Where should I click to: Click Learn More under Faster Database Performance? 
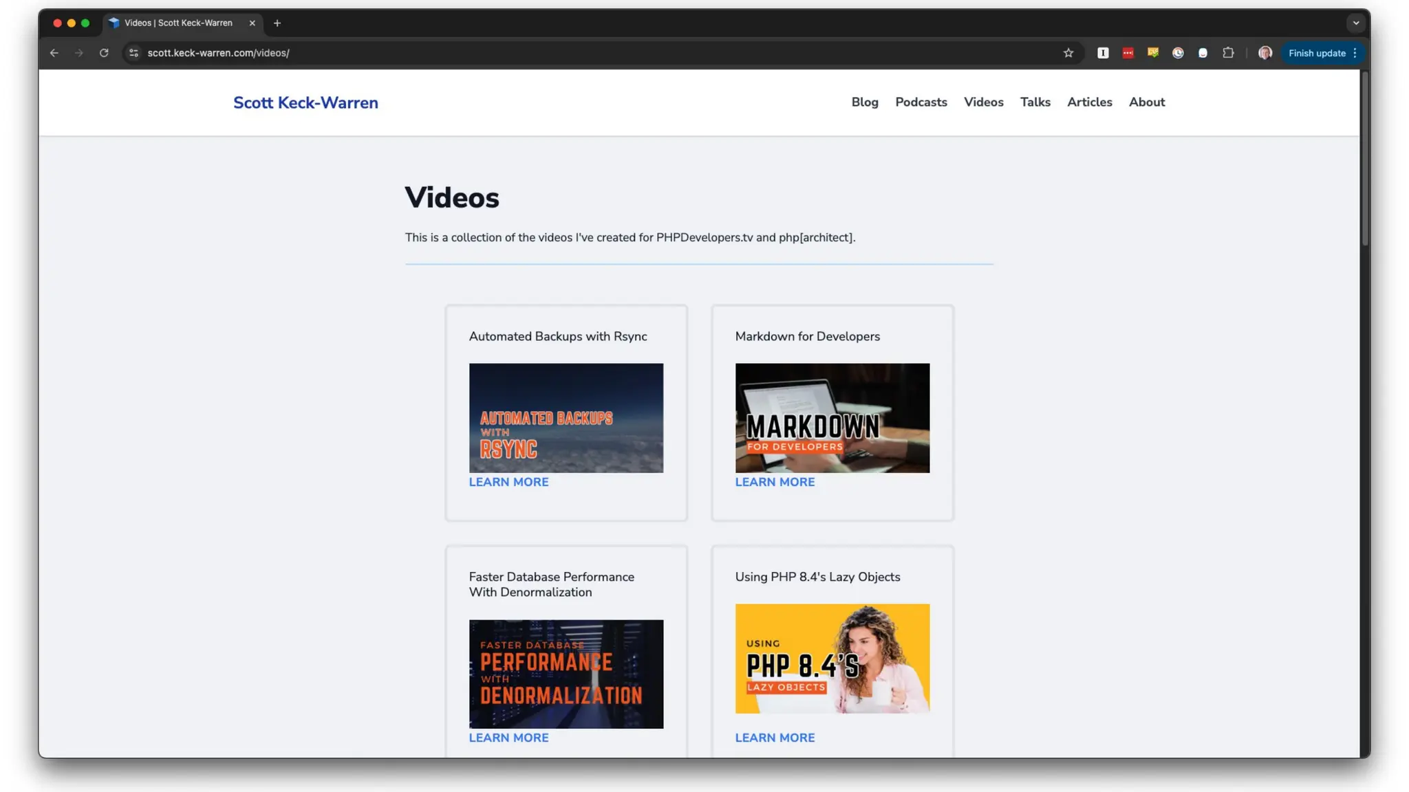coord(509,738)
